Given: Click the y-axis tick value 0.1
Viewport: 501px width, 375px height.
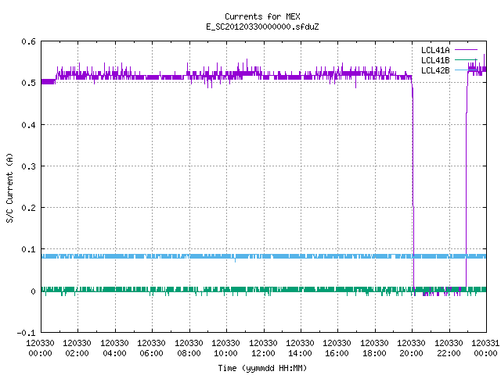Looking at the screenshot, I should pos(28,249).
